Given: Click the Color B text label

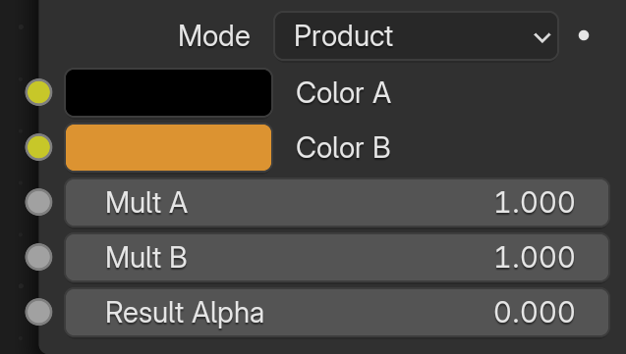Looking at the screenshot, I should pyautogui.click(x=343, y=148).
